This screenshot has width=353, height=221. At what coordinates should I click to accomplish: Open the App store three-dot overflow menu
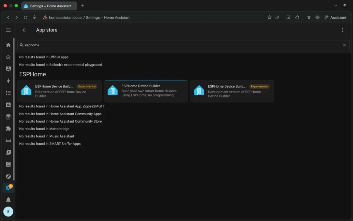[343, 30]
